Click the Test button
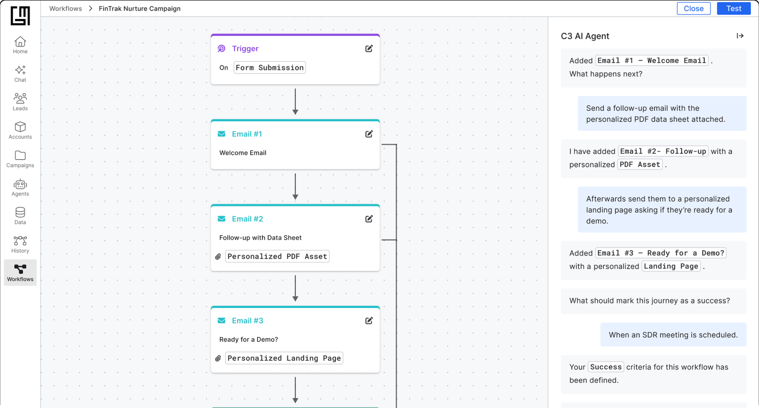This screenshot has width=759, height=408. [734, 9]
